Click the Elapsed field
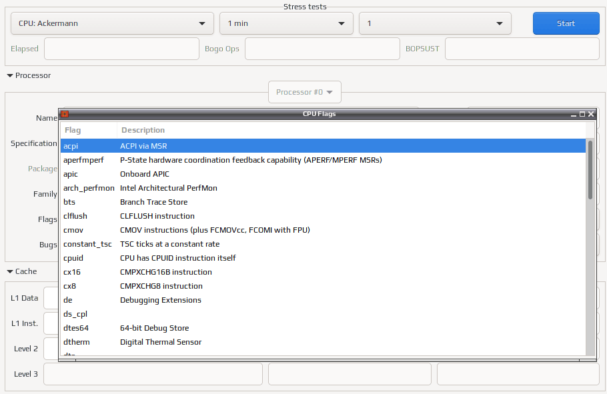Image resolution: width=607 pixels, height=394 pixels. tap(121, 49)
